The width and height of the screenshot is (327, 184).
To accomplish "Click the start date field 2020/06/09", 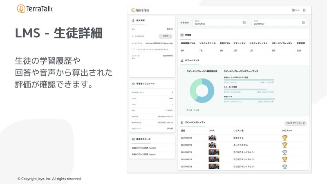I will click(x=220, y=22).
